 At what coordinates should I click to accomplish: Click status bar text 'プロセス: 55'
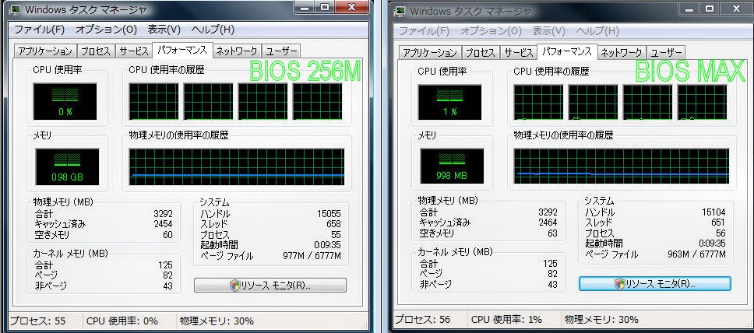[x=37, y=321]
